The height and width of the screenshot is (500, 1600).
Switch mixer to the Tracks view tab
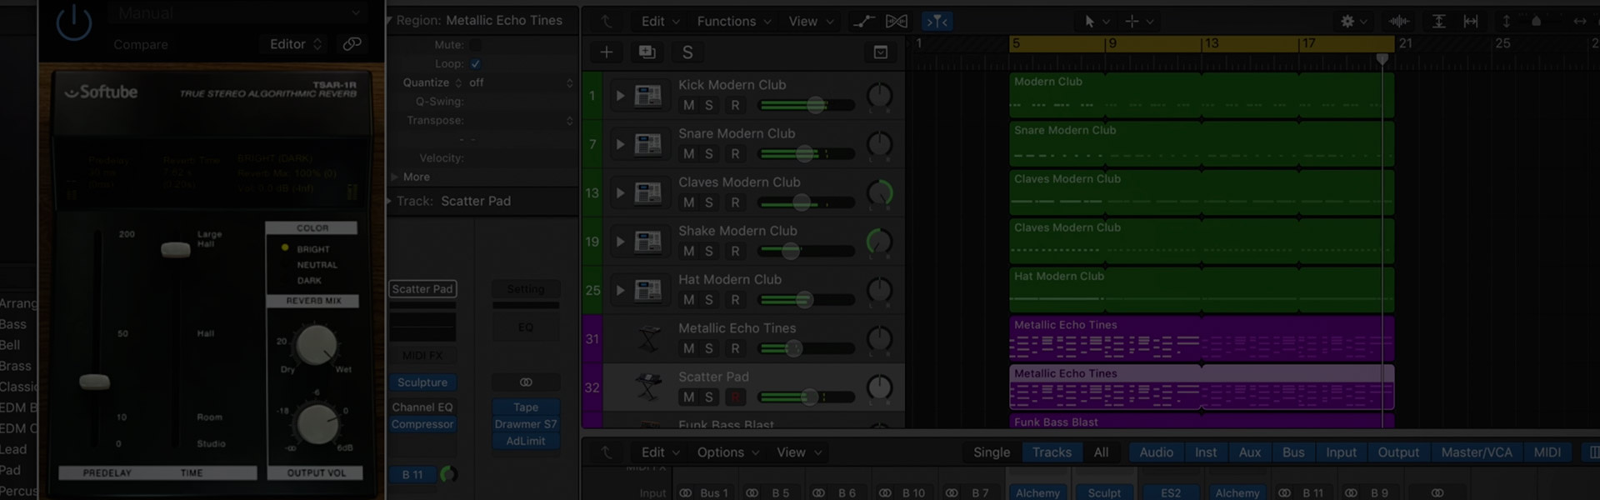(x=1052, y=452)
